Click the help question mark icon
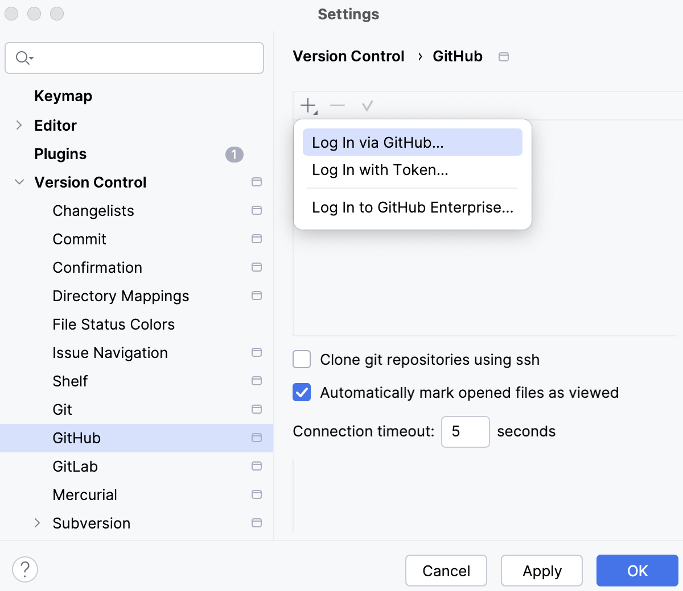 [x=24, y=569]
